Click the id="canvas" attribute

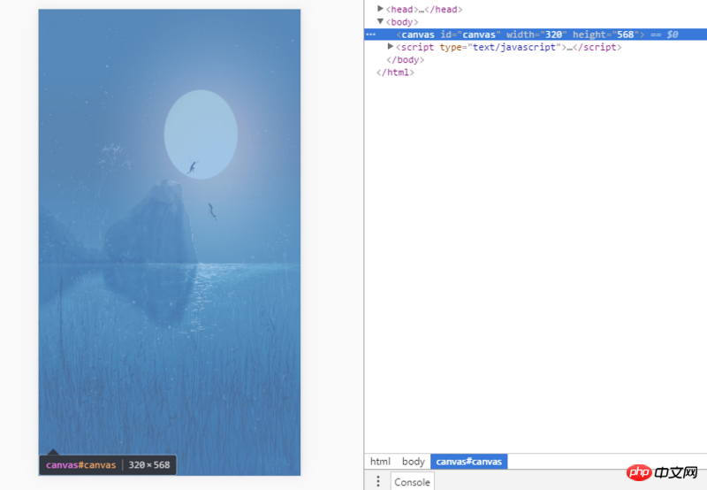(471, 34)
